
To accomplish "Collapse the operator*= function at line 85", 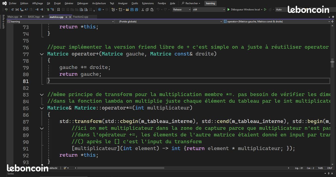I will [x=42, y=108].
